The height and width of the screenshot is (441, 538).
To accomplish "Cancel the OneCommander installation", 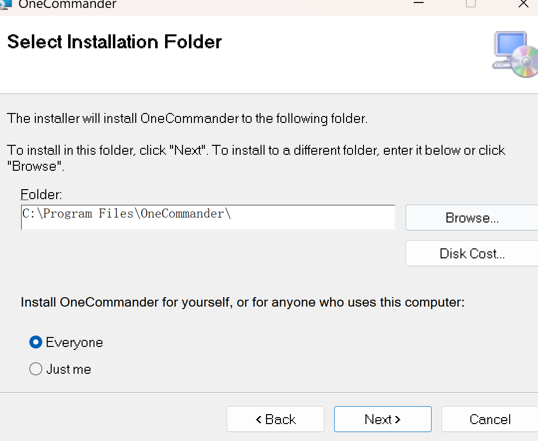I will click(489, 419).
